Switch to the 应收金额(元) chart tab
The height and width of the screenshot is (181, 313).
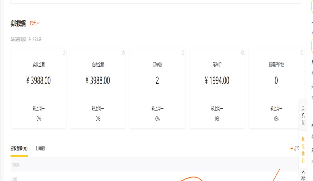(x=19, y=148)
